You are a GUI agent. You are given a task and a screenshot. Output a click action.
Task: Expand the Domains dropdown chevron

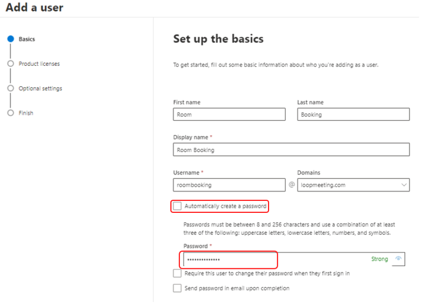403,185
